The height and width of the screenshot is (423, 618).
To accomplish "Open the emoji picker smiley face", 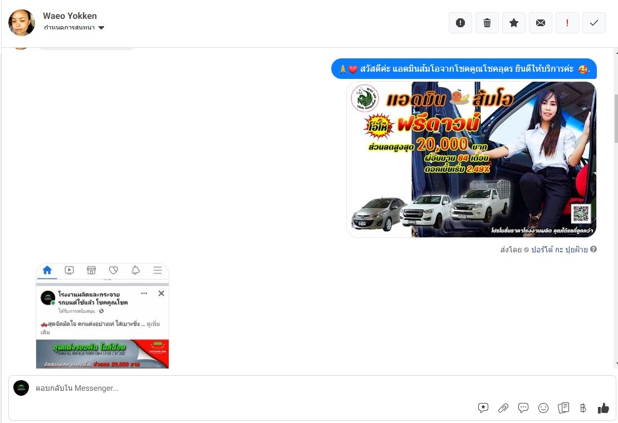I will click(x=543, y=408).
